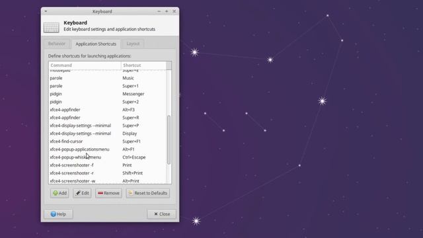Viewport: 423px width, 238px height.
Task: Minimize the Keyboard window
Action: click(x=159, y=11)
